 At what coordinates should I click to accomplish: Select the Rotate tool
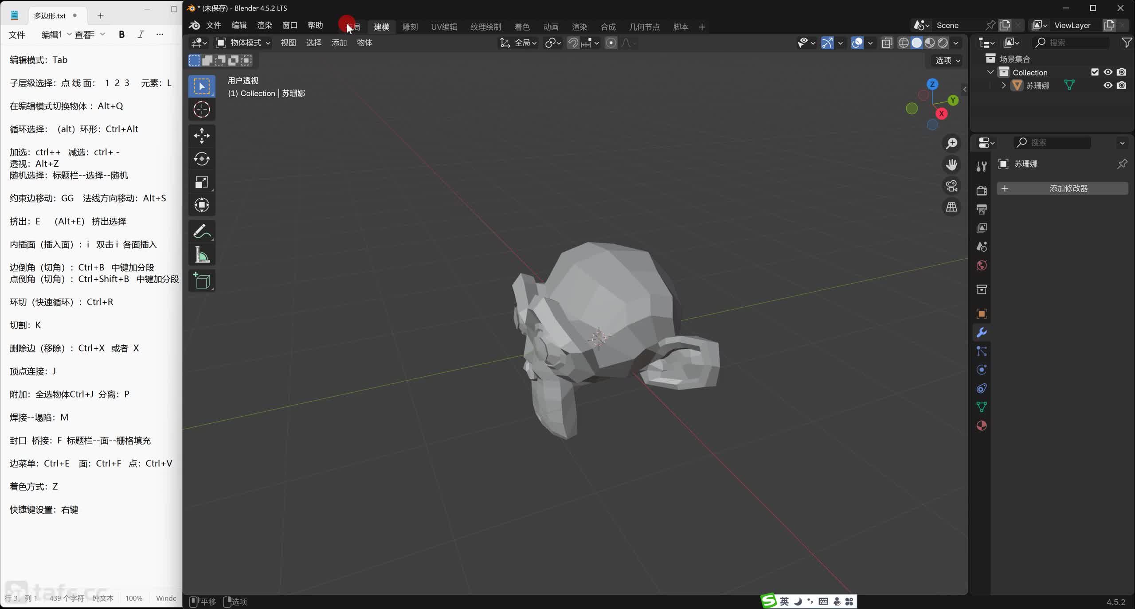pyautogui.click(x=202, y=159)
